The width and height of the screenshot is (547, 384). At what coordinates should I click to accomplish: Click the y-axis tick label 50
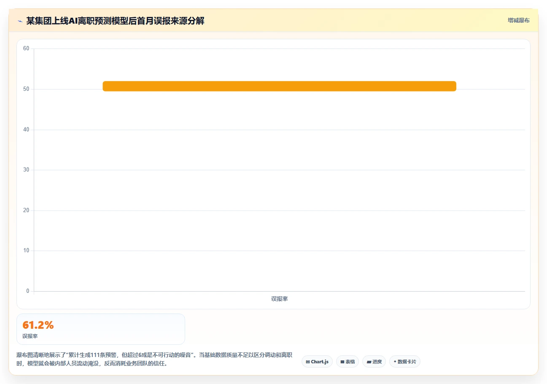26,89
